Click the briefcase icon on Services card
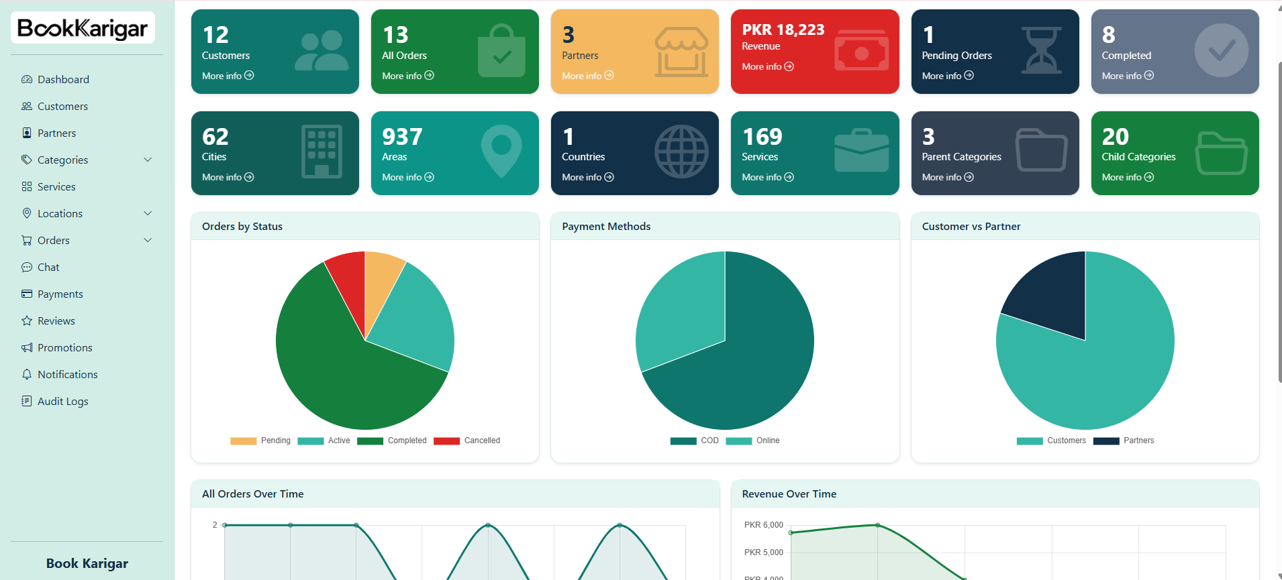Image resolution: width=1282 pixels, height=580 pixels. [862, 150]
